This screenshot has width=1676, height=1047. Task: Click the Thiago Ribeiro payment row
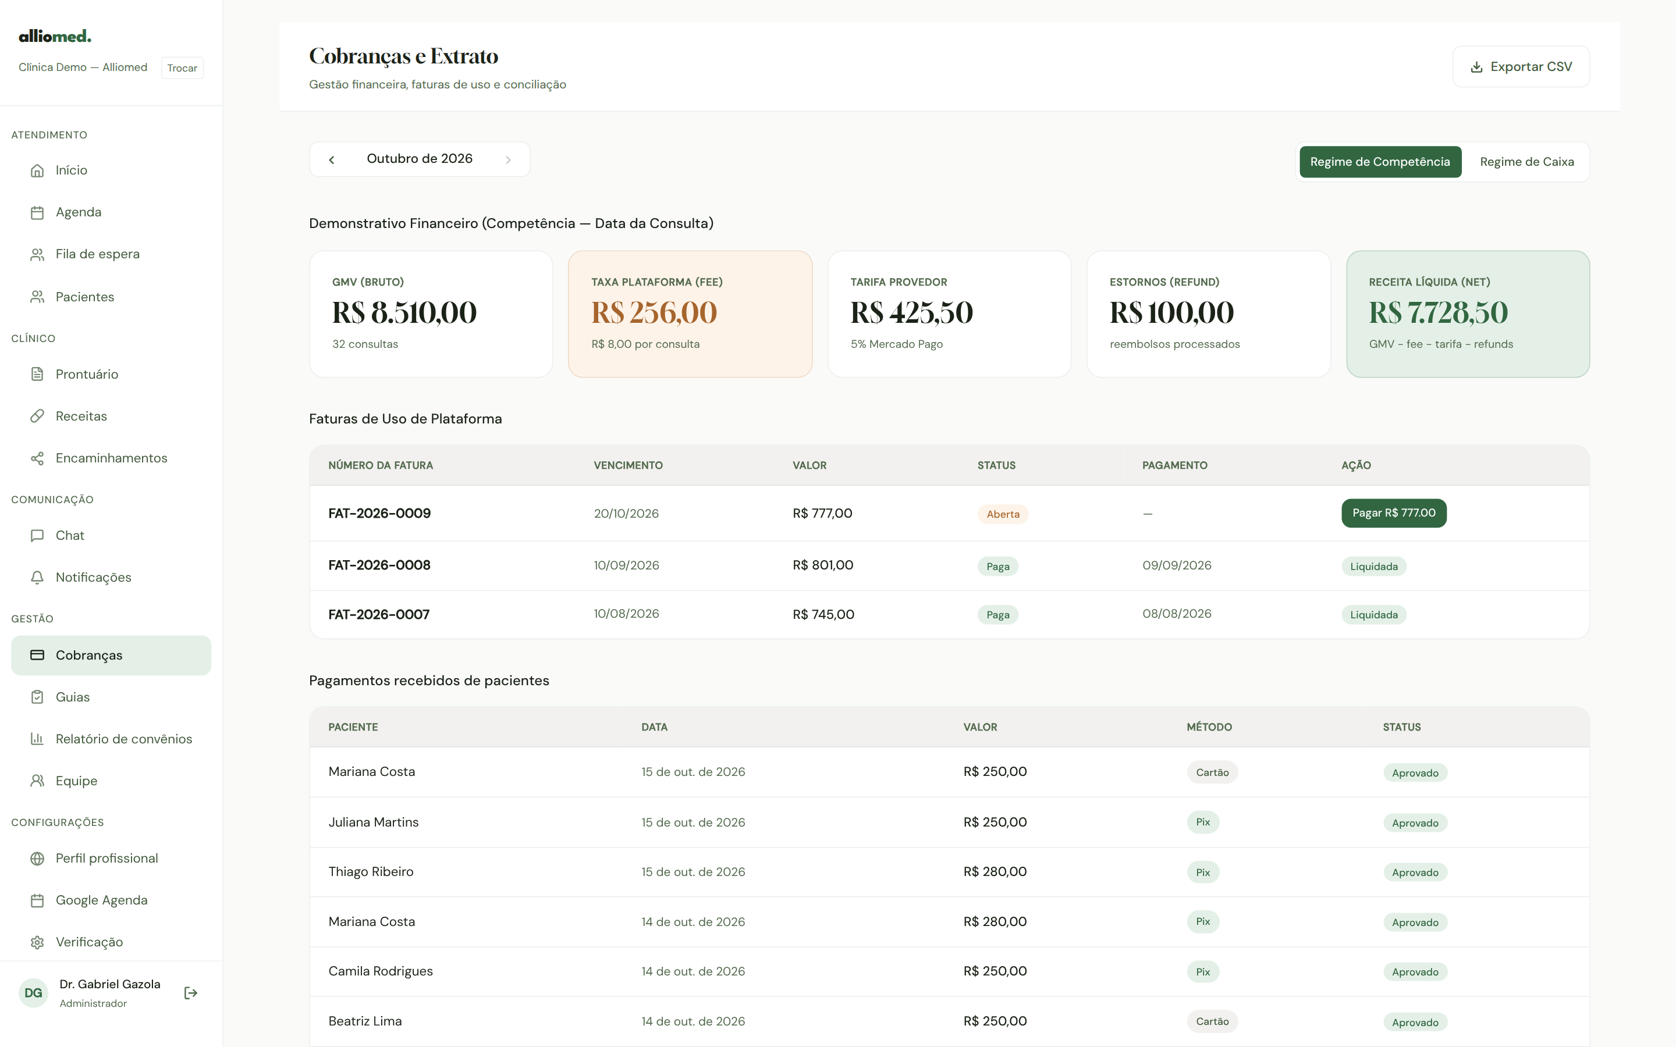(x=949, y=872)
